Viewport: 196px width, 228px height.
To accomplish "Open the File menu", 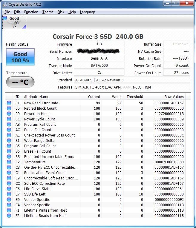I will [7, 12].
